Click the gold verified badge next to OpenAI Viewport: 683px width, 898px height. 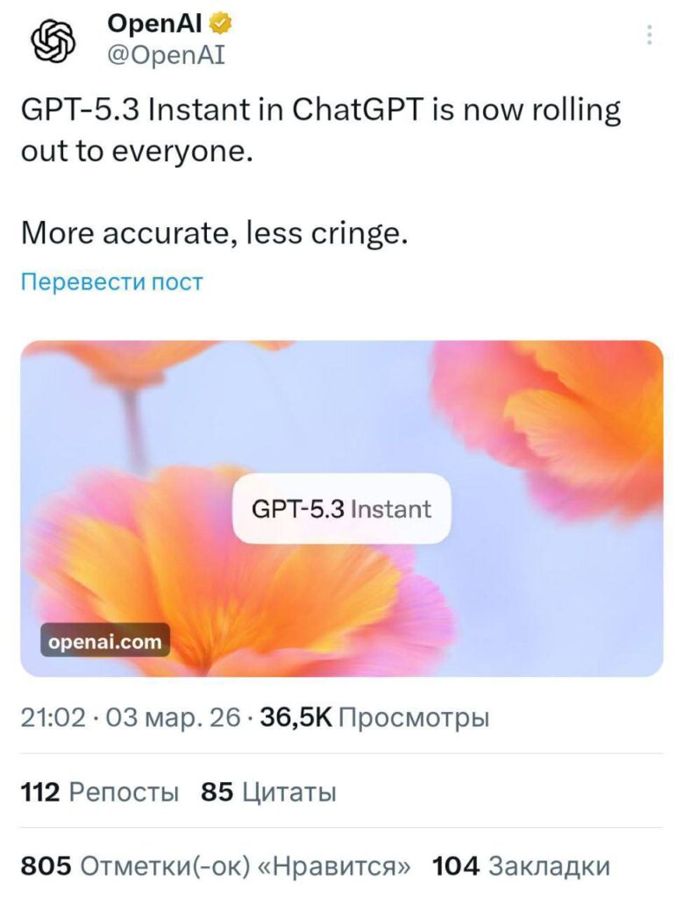(218, 25)
